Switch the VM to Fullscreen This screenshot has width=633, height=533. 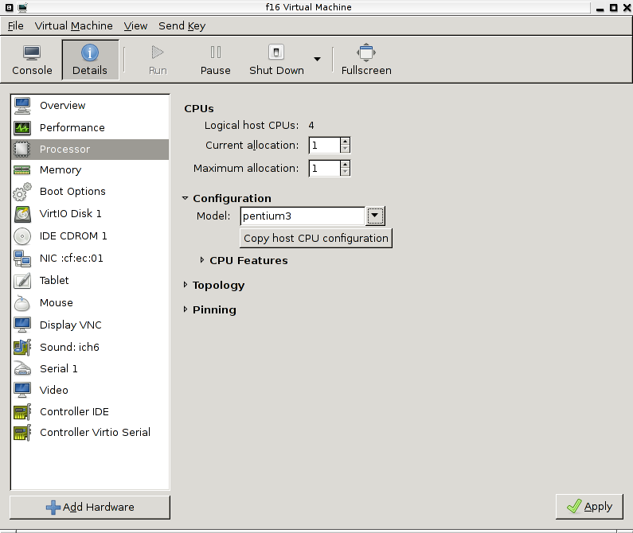tap(366, 60)
